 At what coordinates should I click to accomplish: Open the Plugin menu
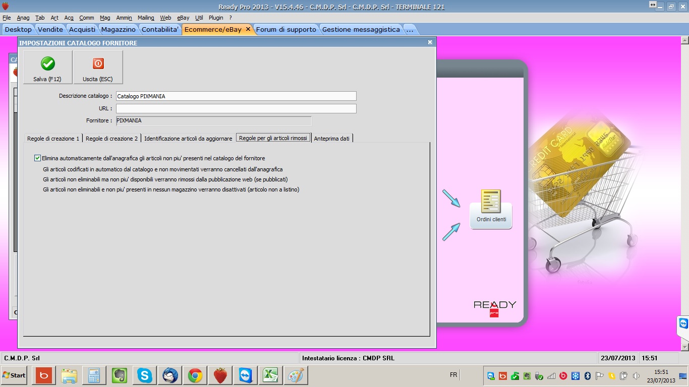[216, 18]
